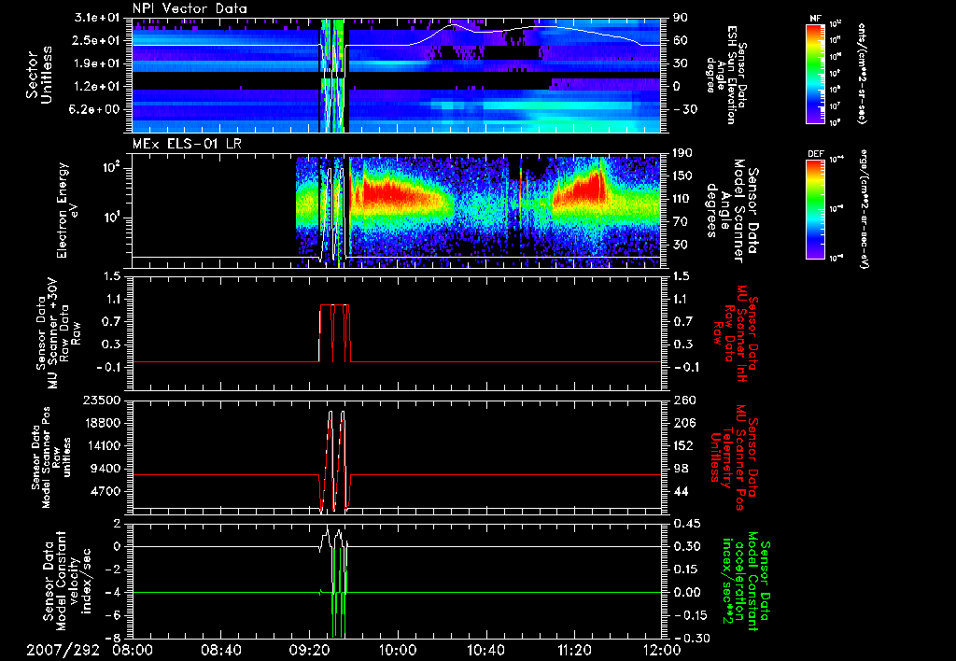Click the red "MU Scanner Intr Raw Data" axis label
The width and height of the screenshot is (956, 661).
pyautogui.click(x=736, y=333)
